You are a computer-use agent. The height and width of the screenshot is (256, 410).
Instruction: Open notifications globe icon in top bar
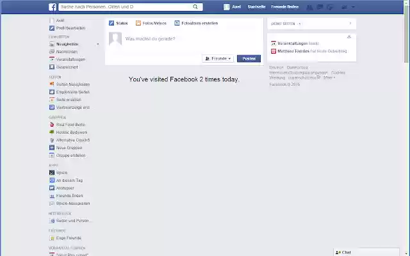tap(330, 7)
